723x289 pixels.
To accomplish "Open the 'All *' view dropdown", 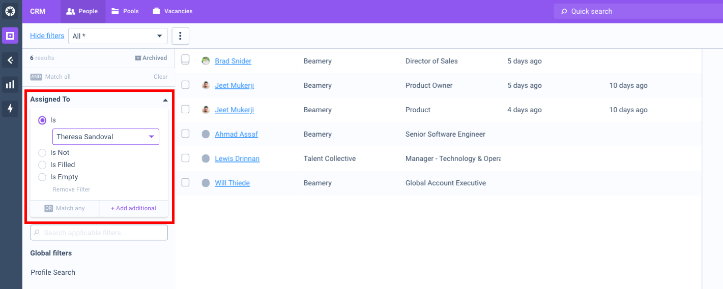I will pyautogui.click(x=118, y=36).
